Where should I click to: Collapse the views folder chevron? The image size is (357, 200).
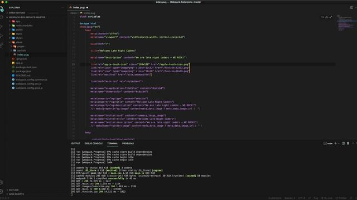click(x=10, y=42)
